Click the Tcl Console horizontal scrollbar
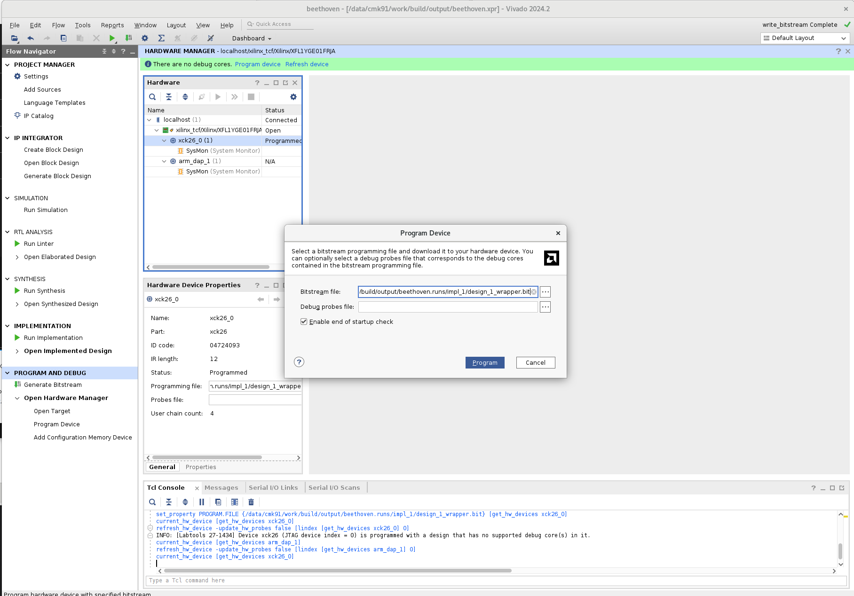This screenshot has height=596, width=854. click(337, 571)
